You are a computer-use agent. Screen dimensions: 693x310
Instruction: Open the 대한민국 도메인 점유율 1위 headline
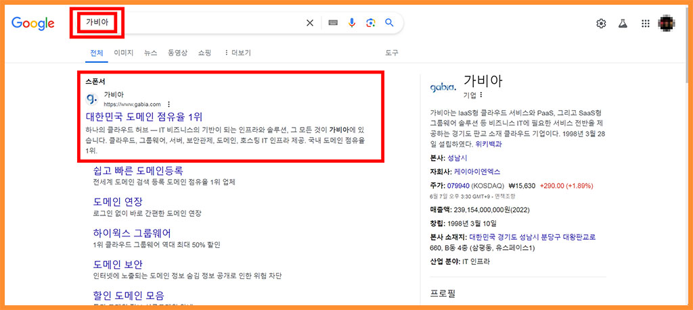(143, 117)
